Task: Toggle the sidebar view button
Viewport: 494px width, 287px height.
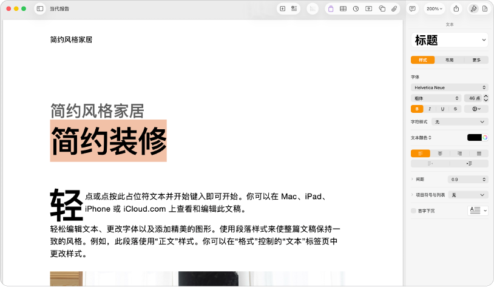Action: 40,9
